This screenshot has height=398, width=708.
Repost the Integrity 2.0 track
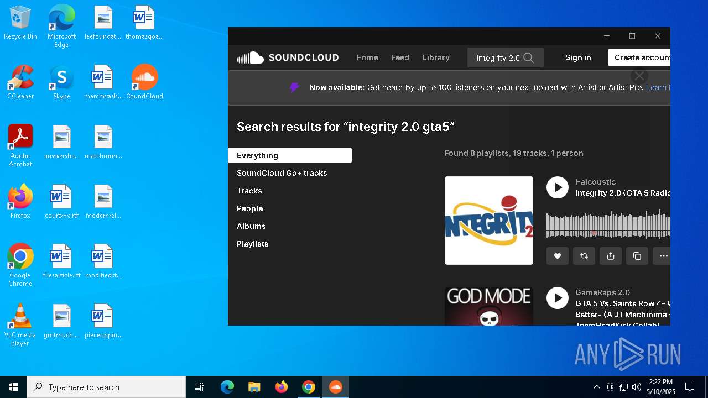tap(584, 256)
